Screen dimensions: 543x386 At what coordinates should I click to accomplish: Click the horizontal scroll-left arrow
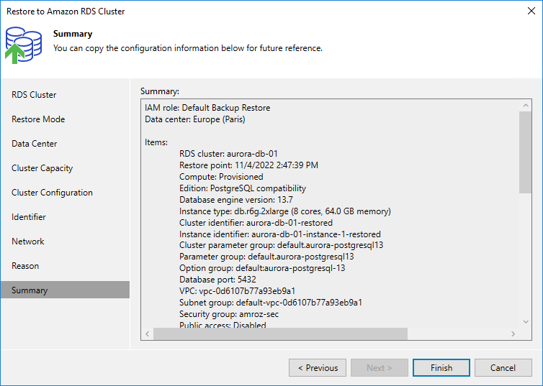(148, 335)
